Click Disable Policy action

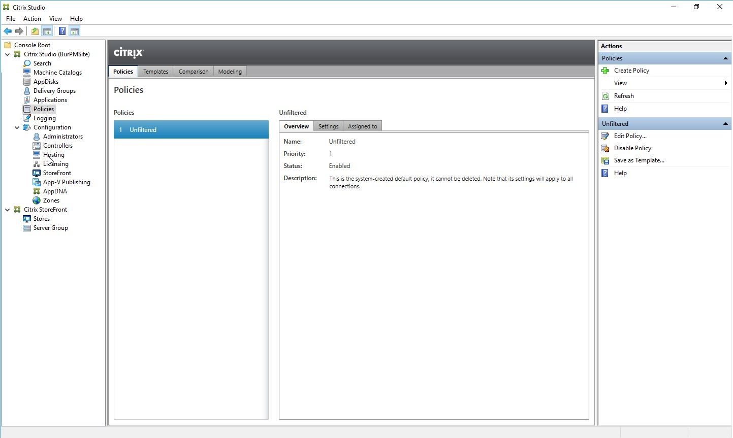click(632, 148)
